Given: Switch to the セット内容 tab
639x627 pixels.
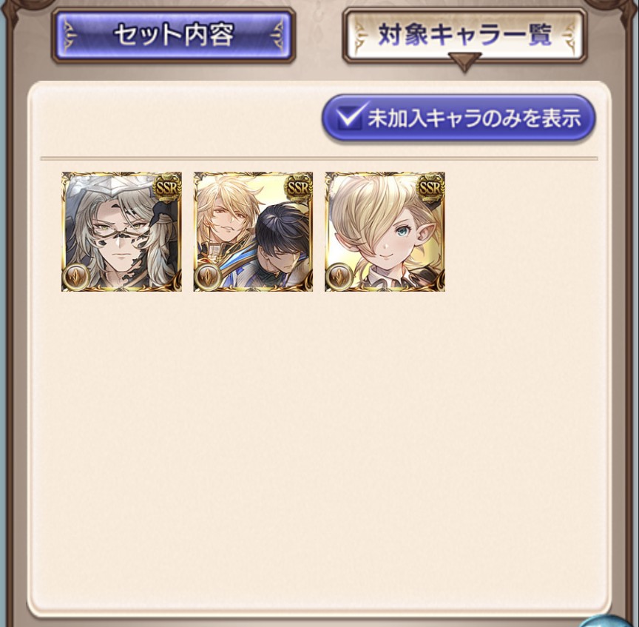Looking at the screenshot, I should click(x=174, y=36).
